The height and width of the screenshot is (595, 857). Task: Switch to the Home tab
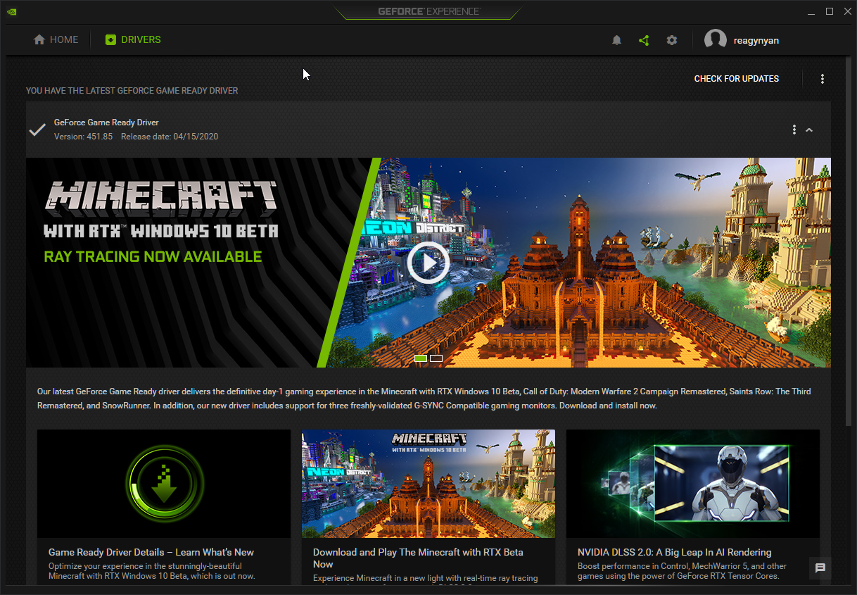(56, 40)
